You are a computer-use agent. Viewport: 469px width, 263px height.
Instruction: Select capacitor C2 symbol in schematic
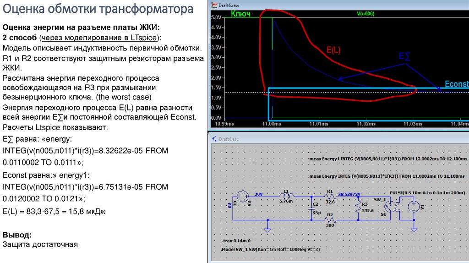311,208
